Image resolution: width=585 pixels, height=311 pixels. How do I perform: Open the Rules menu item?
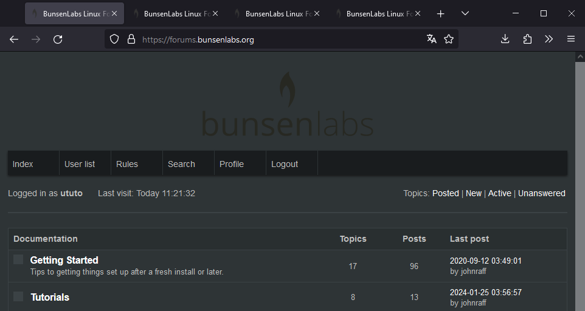(x=127, y=164)
